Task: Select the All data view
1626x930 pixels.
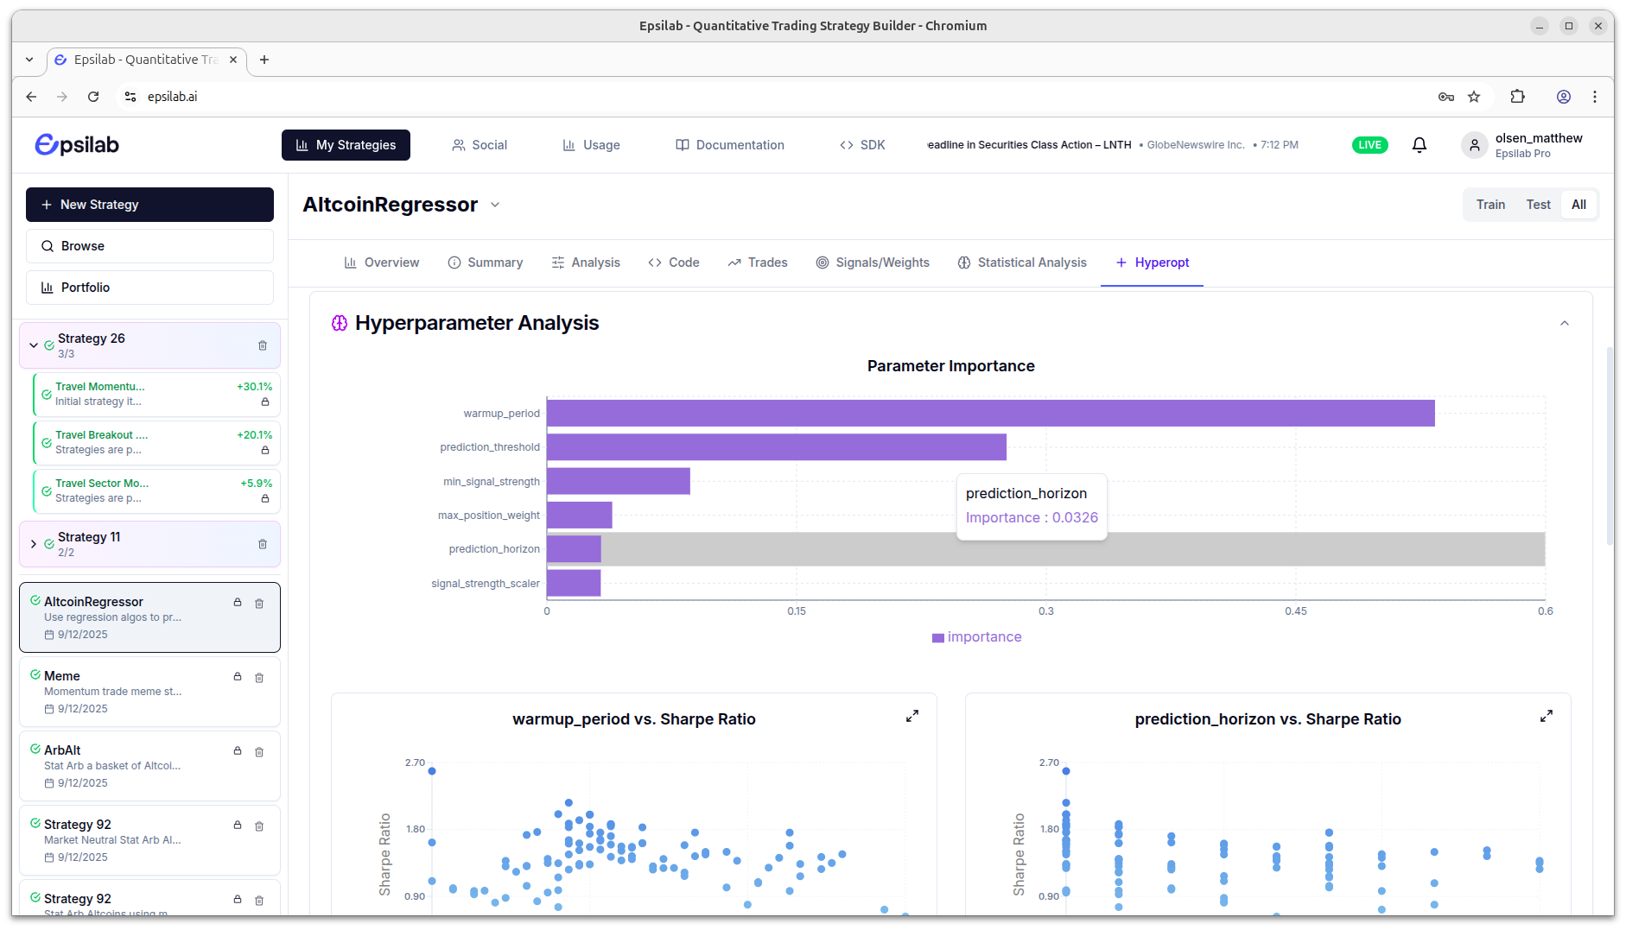Action: point(1578,205)
